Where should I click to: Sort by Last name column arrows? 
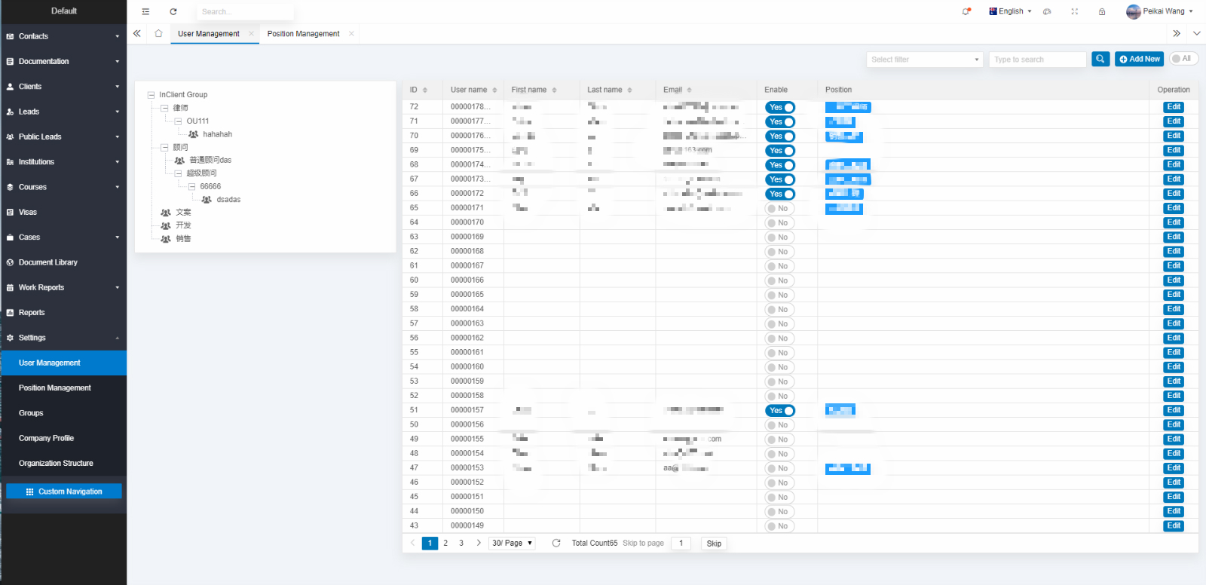pyautogui.click(x=629, y=90)
